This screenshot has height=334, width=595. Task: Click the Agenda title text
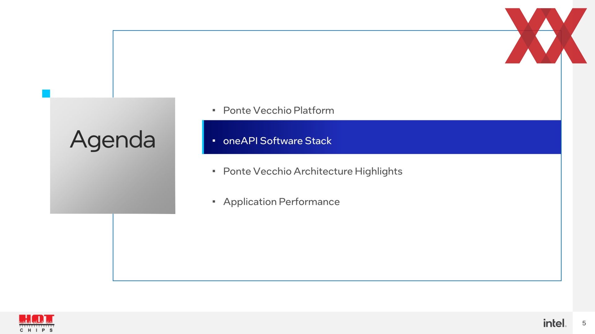[112, 140]
